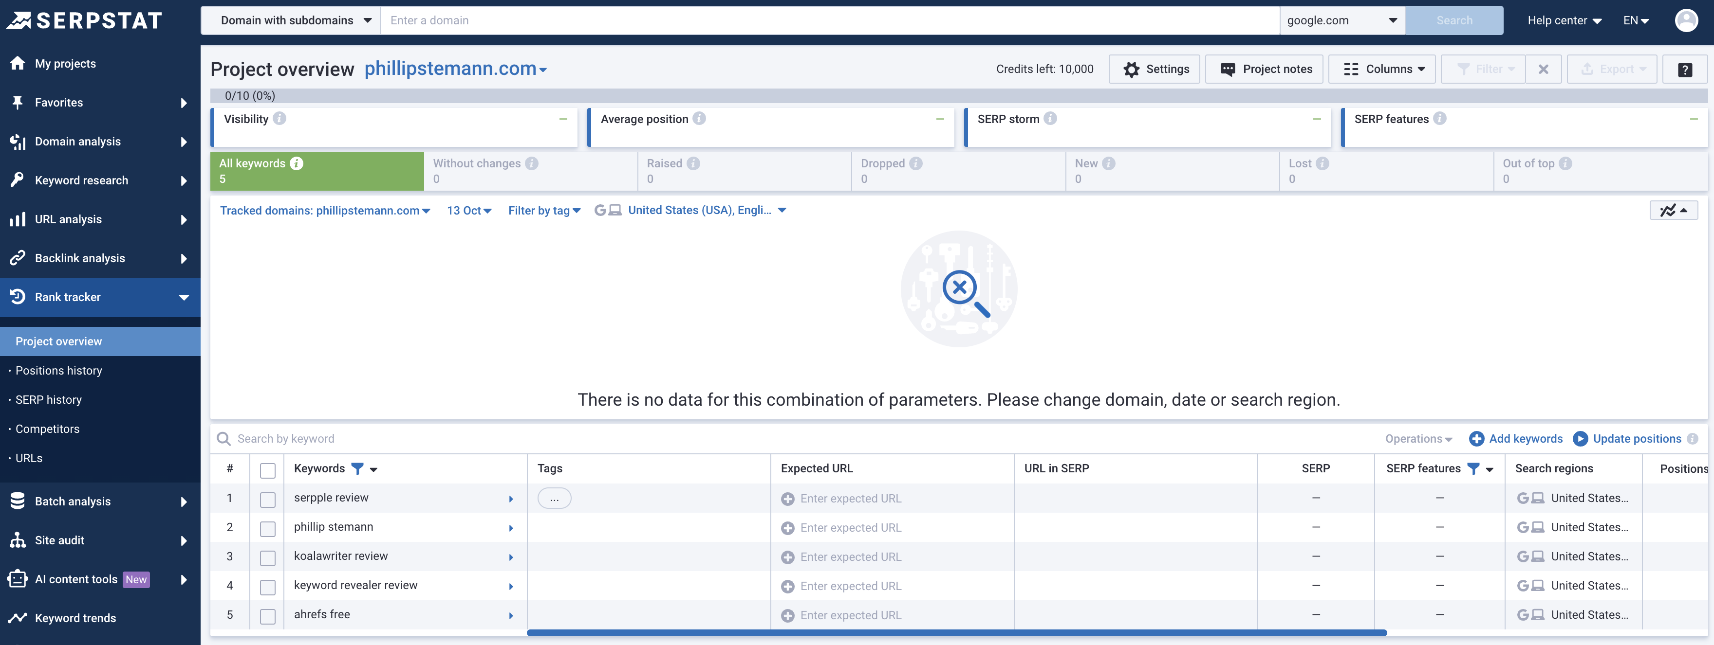Image resolution: width=1714 pixels, height=645 pixels.
Task: Click the SERP features card info icon
Action: point(1439,118)
